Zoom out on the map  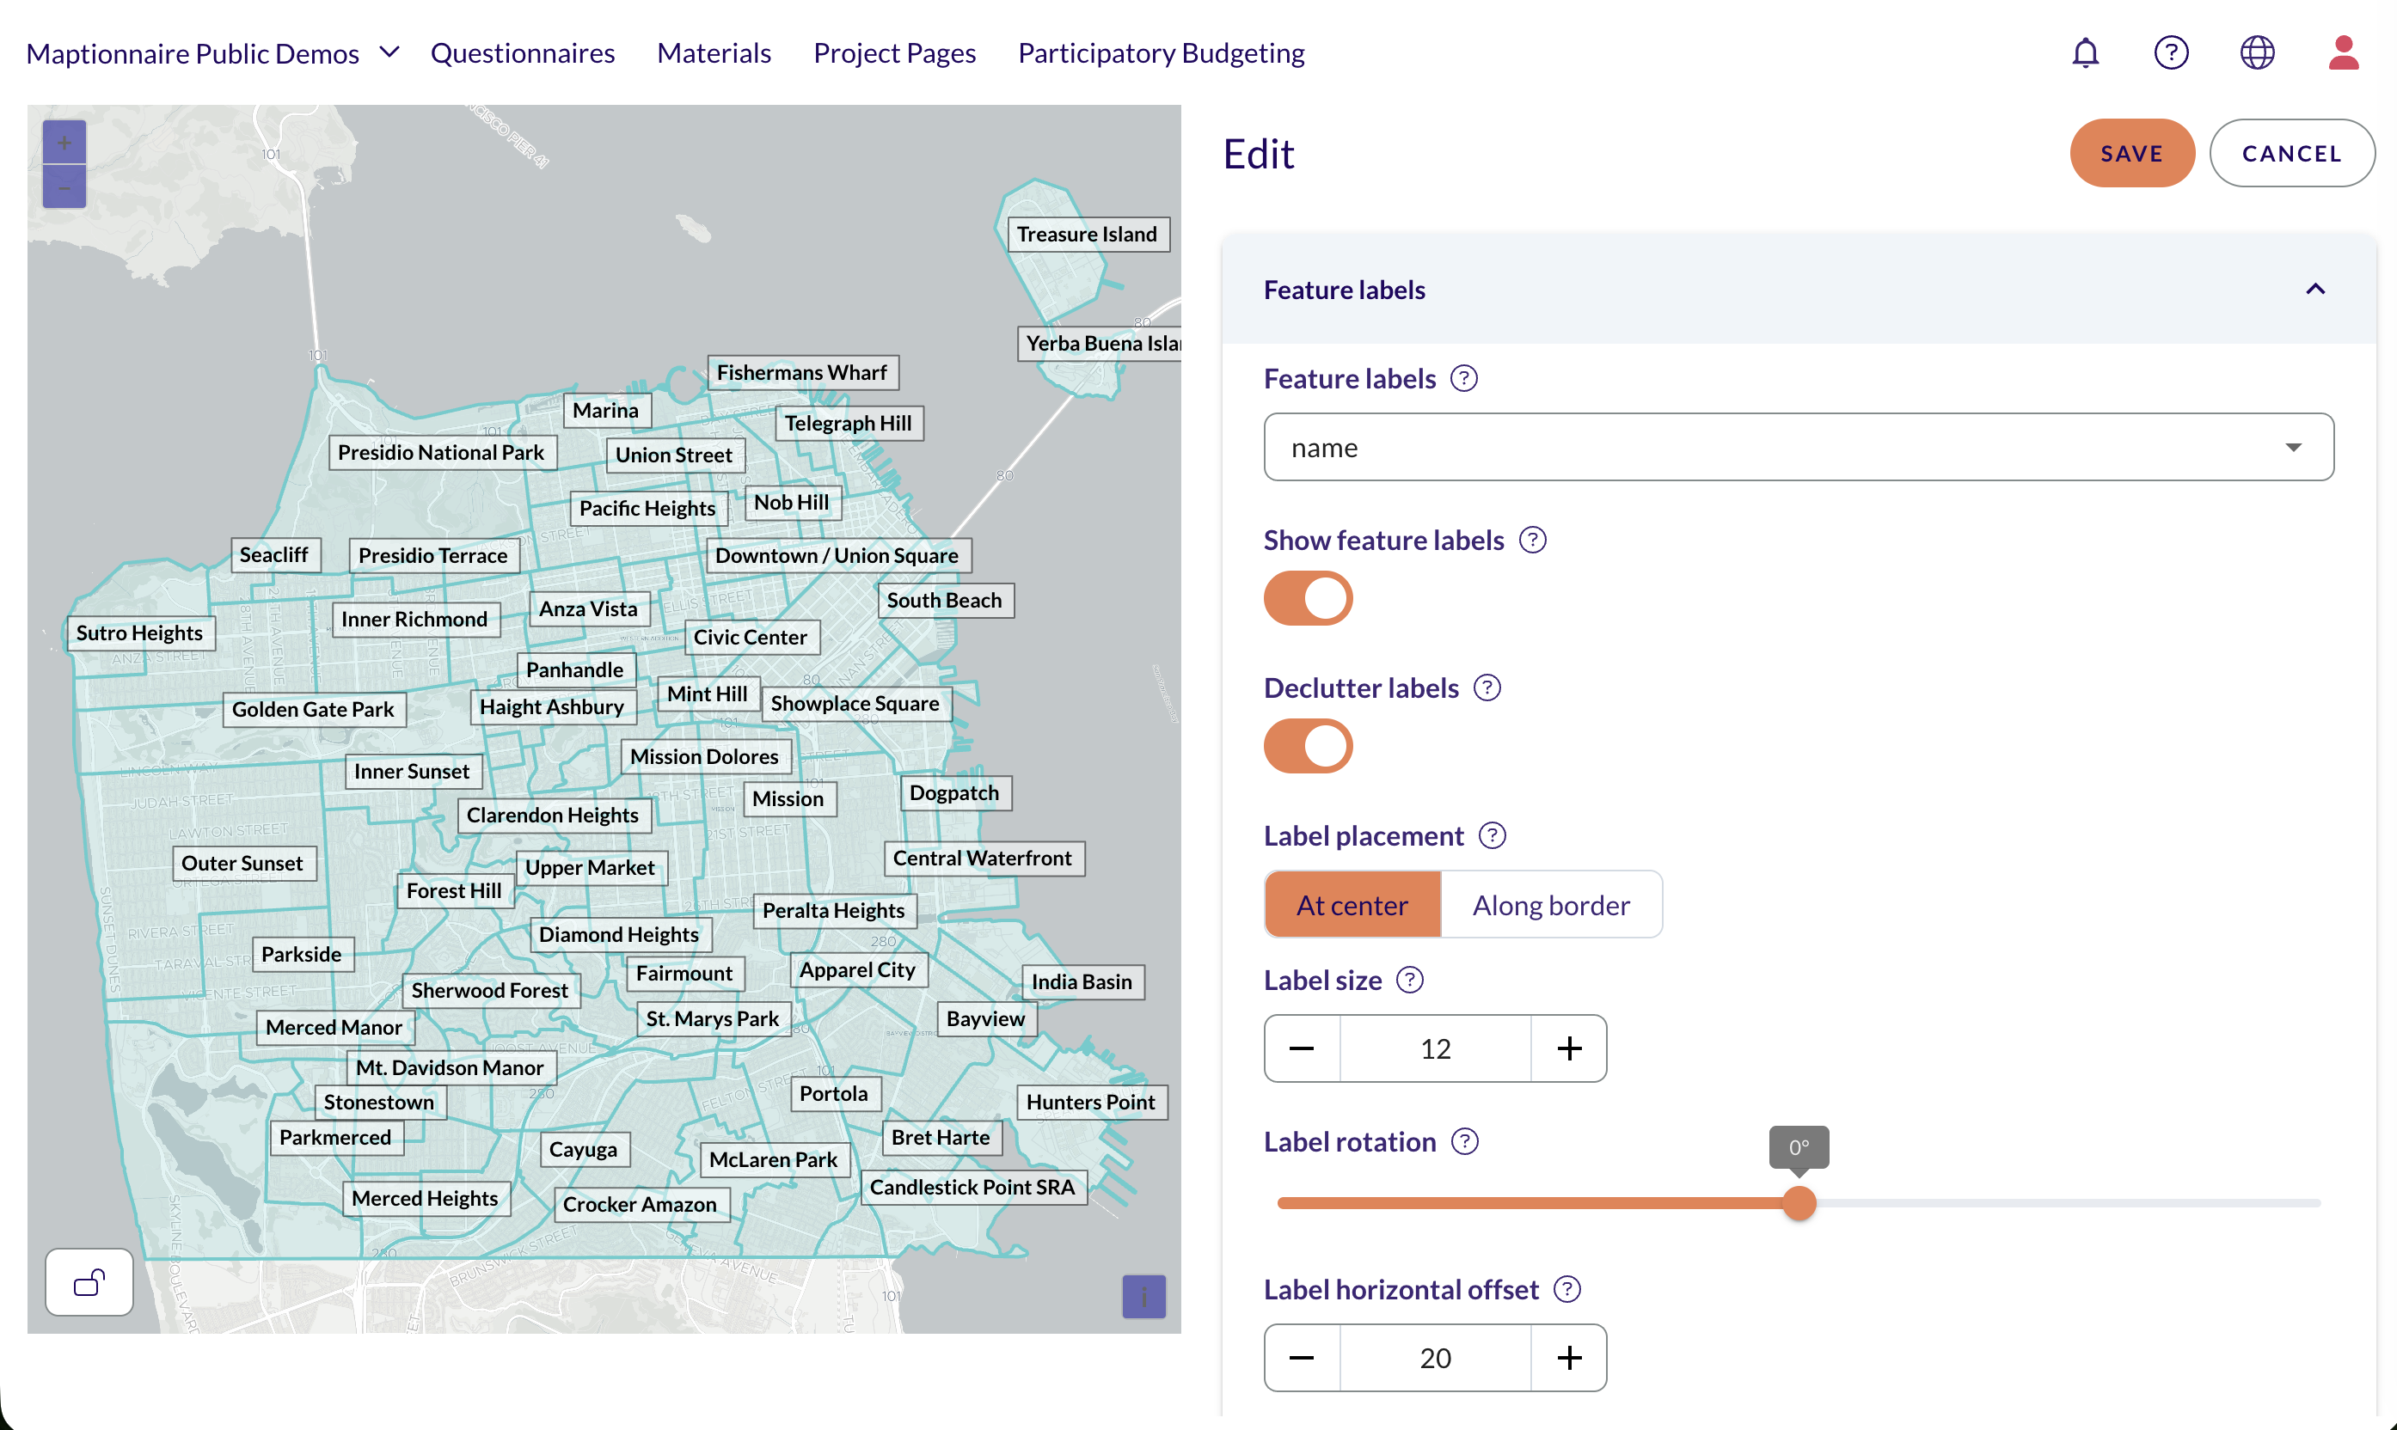64,187
